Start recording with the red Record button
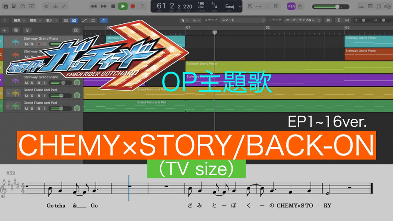This screenshot has width=393, height=221. pos(133,6)
